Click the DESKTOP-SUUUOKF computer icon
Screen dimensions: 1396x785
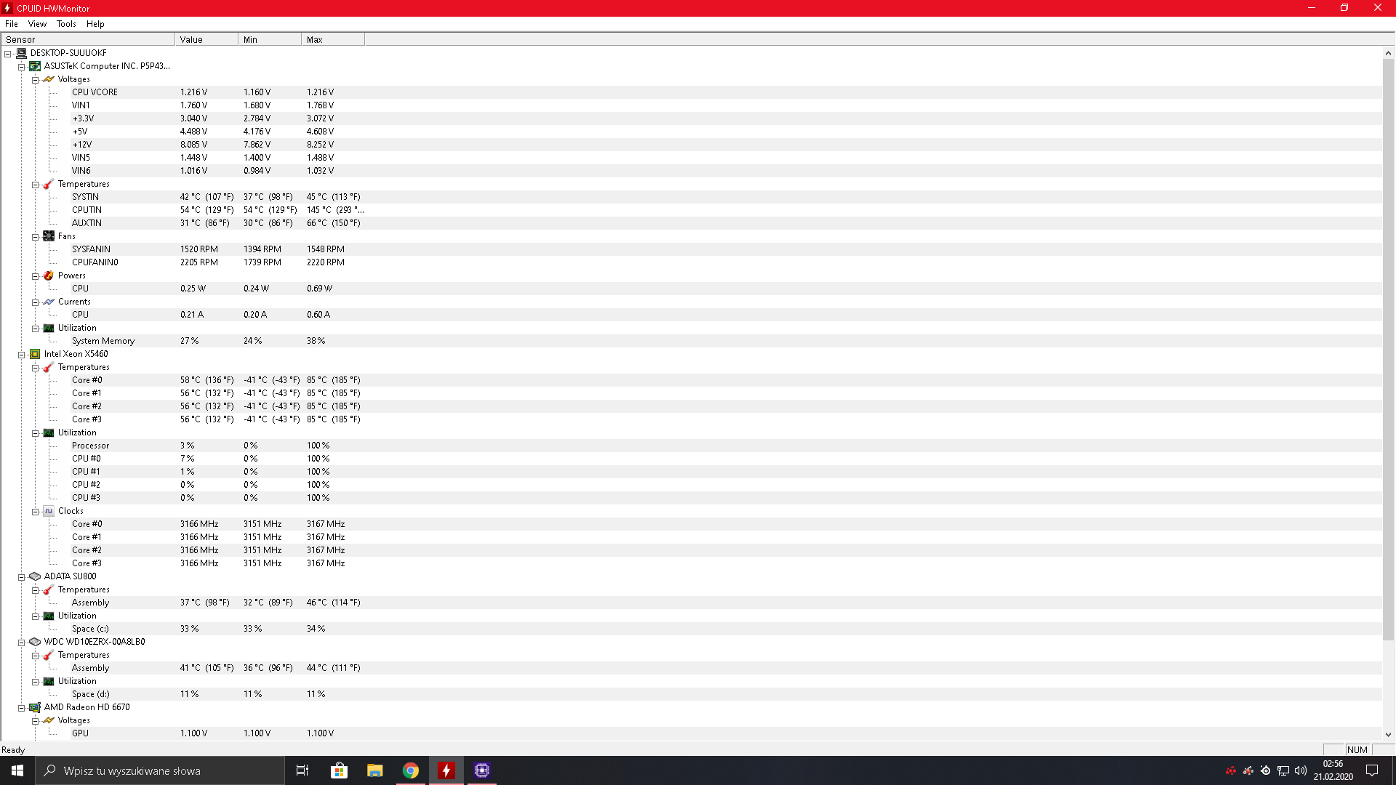21,53
